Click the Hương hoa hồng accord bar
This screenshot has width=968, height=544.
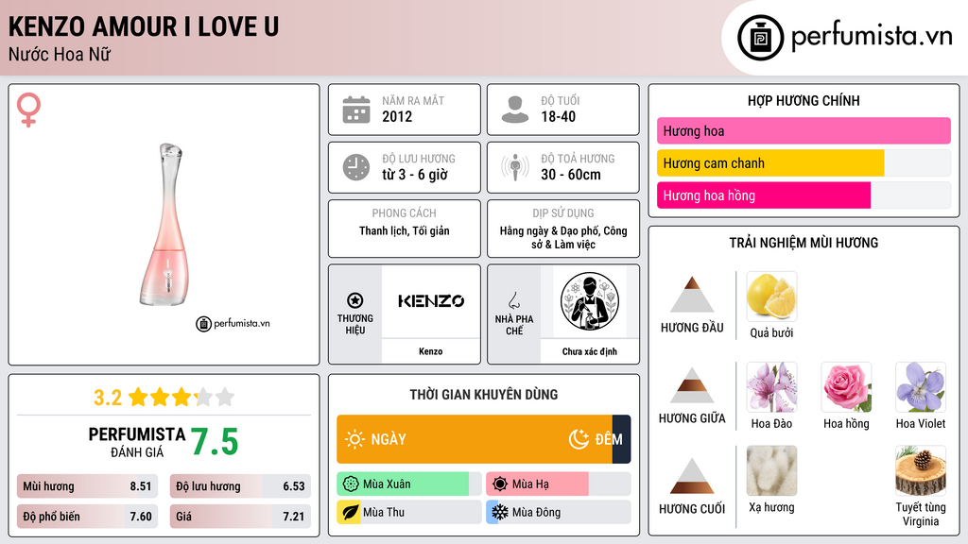tap(804, 195)
